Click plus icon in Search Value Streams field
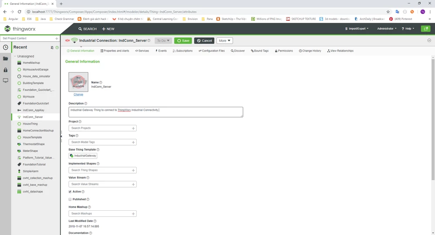 pyautogui.click(x=133, y=184)
